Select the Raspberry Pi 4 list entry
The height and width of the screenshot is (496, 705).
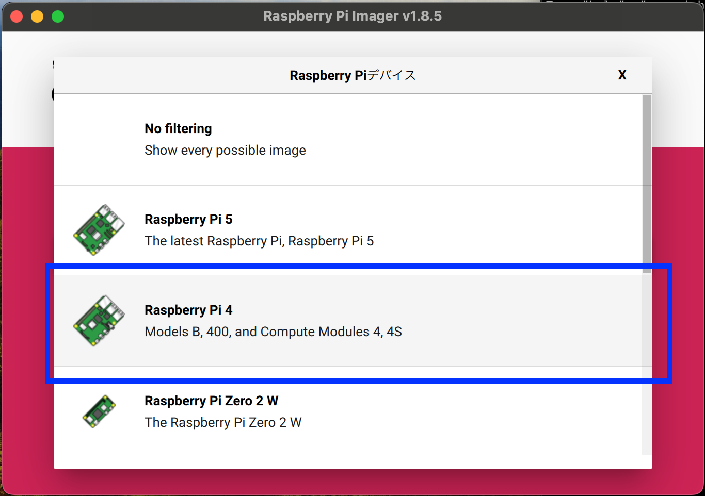pyautogui.click(x=348, y=321)
